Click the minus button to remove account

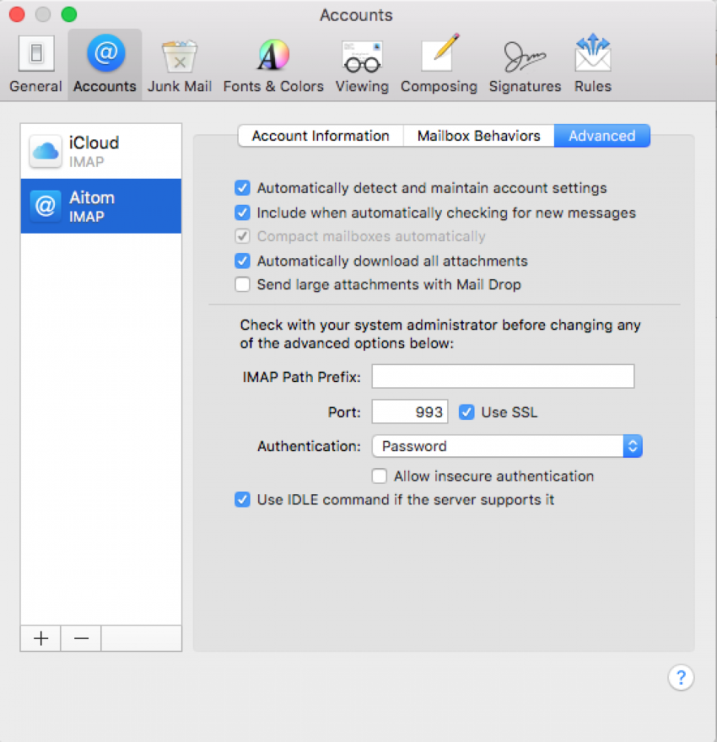(81, 638)
